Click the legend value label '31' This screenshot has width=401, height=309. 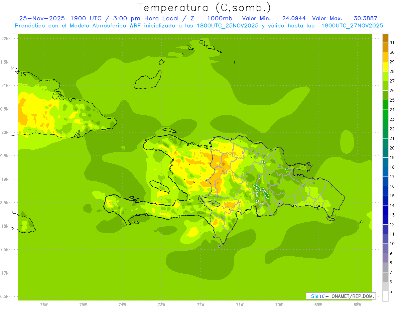pyautogui.click(x=392, y=43)
